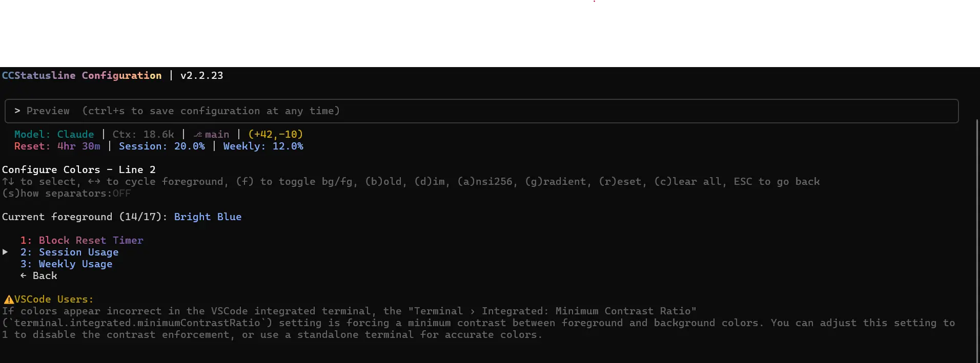Viewport: 980px width, 363px height.
Task: Toggle the (b)old style option
Action: tap(383, 182)
